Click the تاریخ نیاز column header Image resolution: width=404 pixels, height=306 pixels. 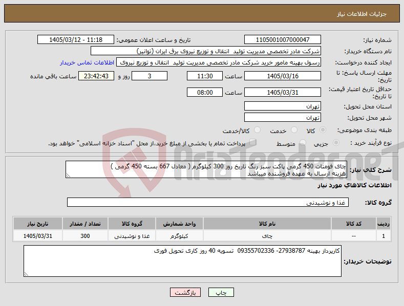tap(37, 224)
